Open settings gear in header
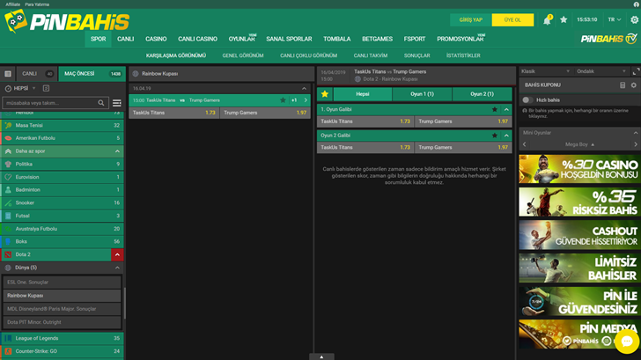This screenshot has height=360, width=641. click(x=634, y=19)
